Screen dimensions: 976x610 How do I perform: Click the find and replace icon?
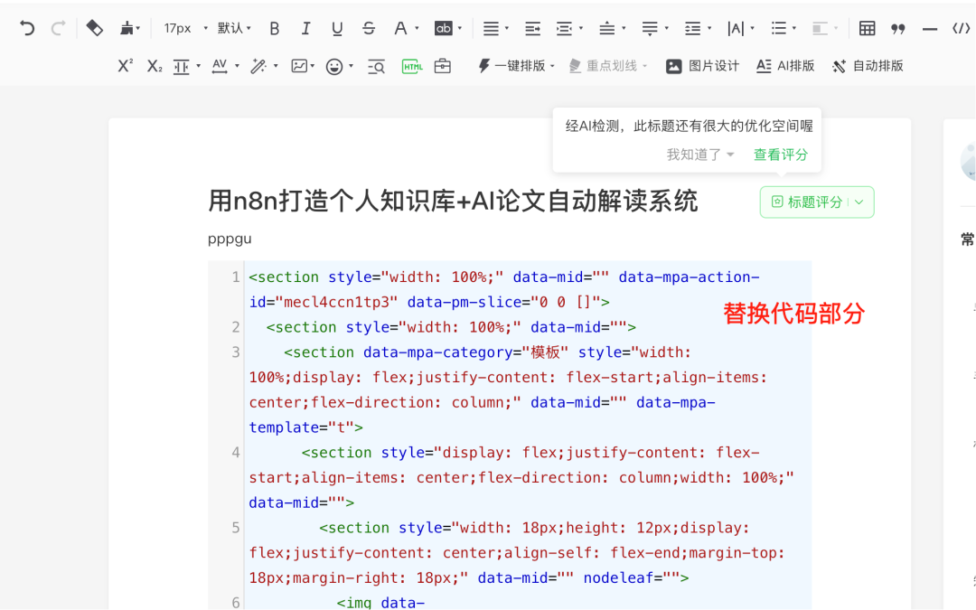pos(376,67)
